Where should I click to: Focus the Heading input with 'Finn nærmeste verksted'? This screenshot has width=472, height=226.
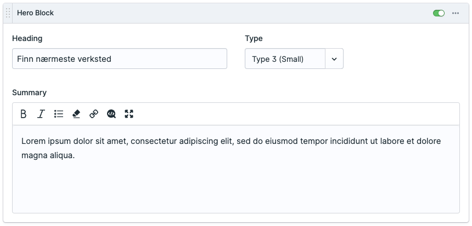tap(119, 59)
